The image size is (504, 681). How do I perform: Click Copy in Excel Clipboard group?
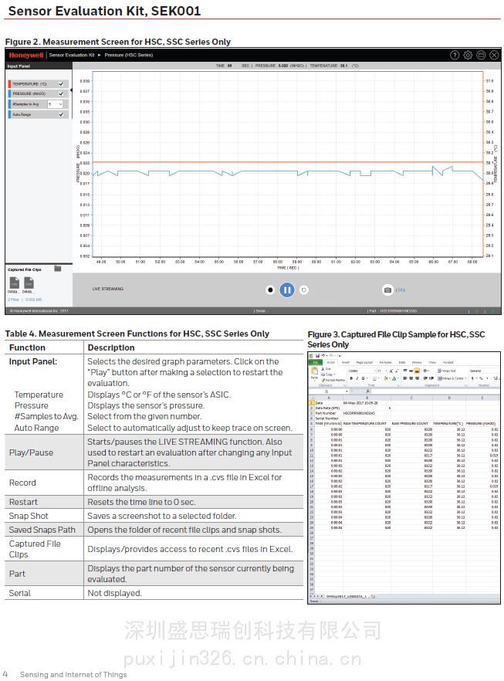[327, 374]
